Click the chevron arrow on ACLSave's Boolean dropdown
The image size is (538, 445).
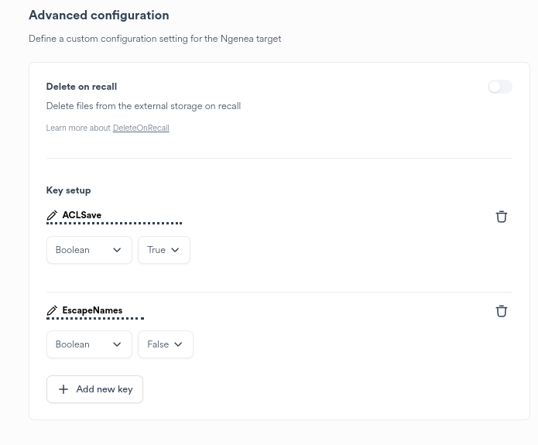117,250
